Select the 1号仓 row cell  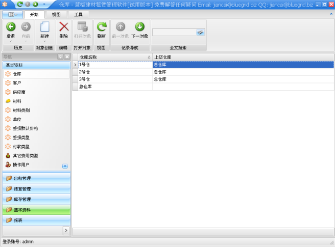115,65
